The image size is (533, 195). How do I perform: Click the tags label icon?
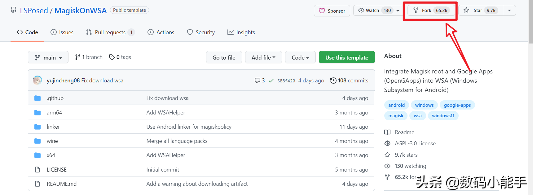point(112,57)
